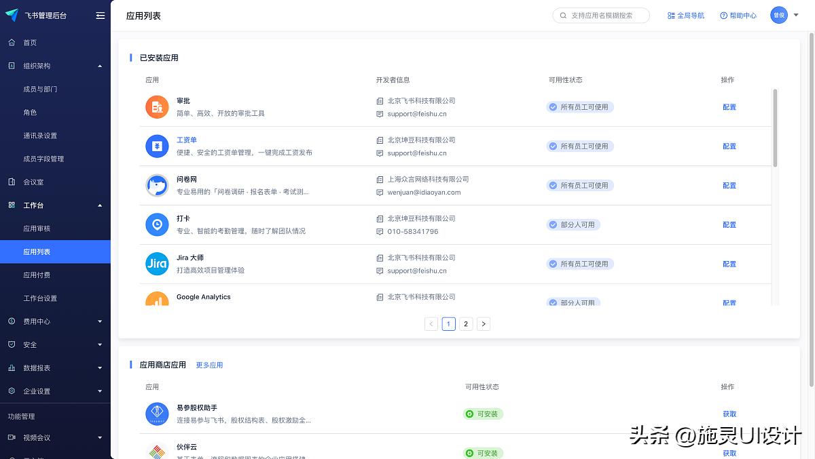This screenshot has width=815, height=459.
Task: Go to page 2 of installed apps
Action: (x=466, y=324)
